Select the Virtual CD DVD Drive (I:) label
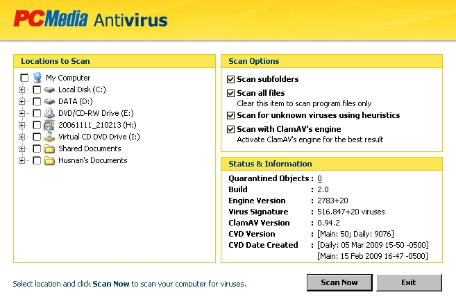This screenshot has width=456, height=306. click(x=99, y=137)
